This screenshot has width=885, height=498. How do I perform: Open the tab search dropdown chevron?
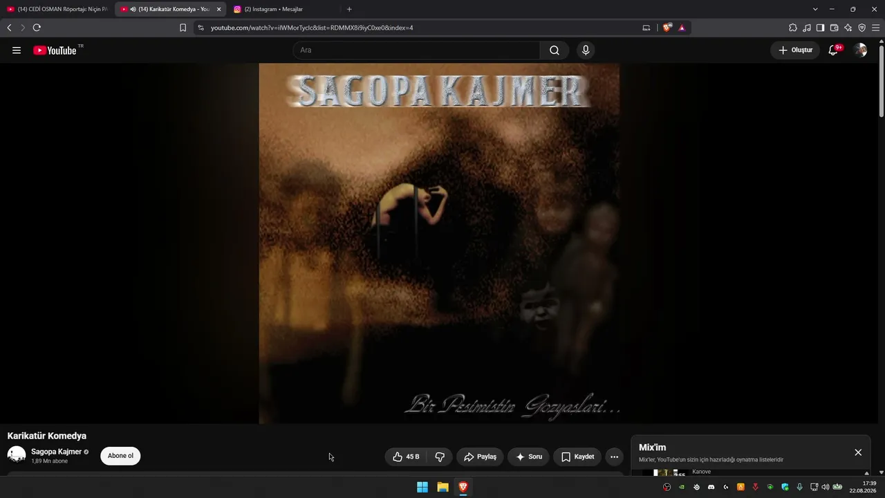pyautogui.click(x=815, y=9)
